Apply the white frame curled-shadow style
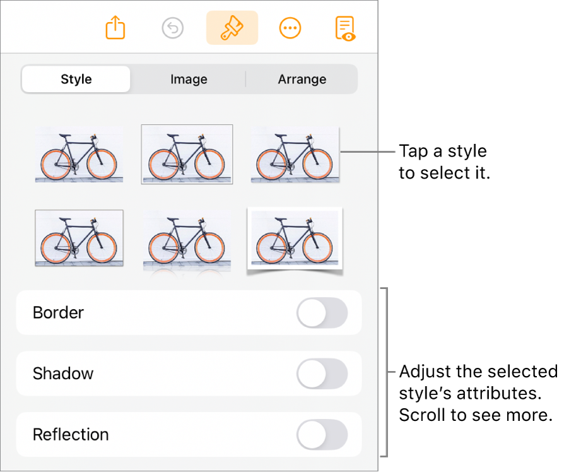This screenshot has height=472, width=564. pyautogui.click(x=295, y=239)
